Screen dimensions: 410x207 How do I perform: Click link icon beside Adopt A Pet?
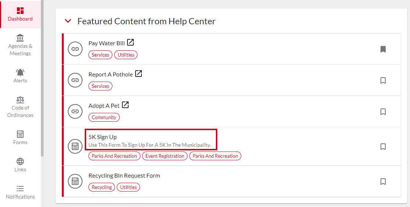(75, 111)
